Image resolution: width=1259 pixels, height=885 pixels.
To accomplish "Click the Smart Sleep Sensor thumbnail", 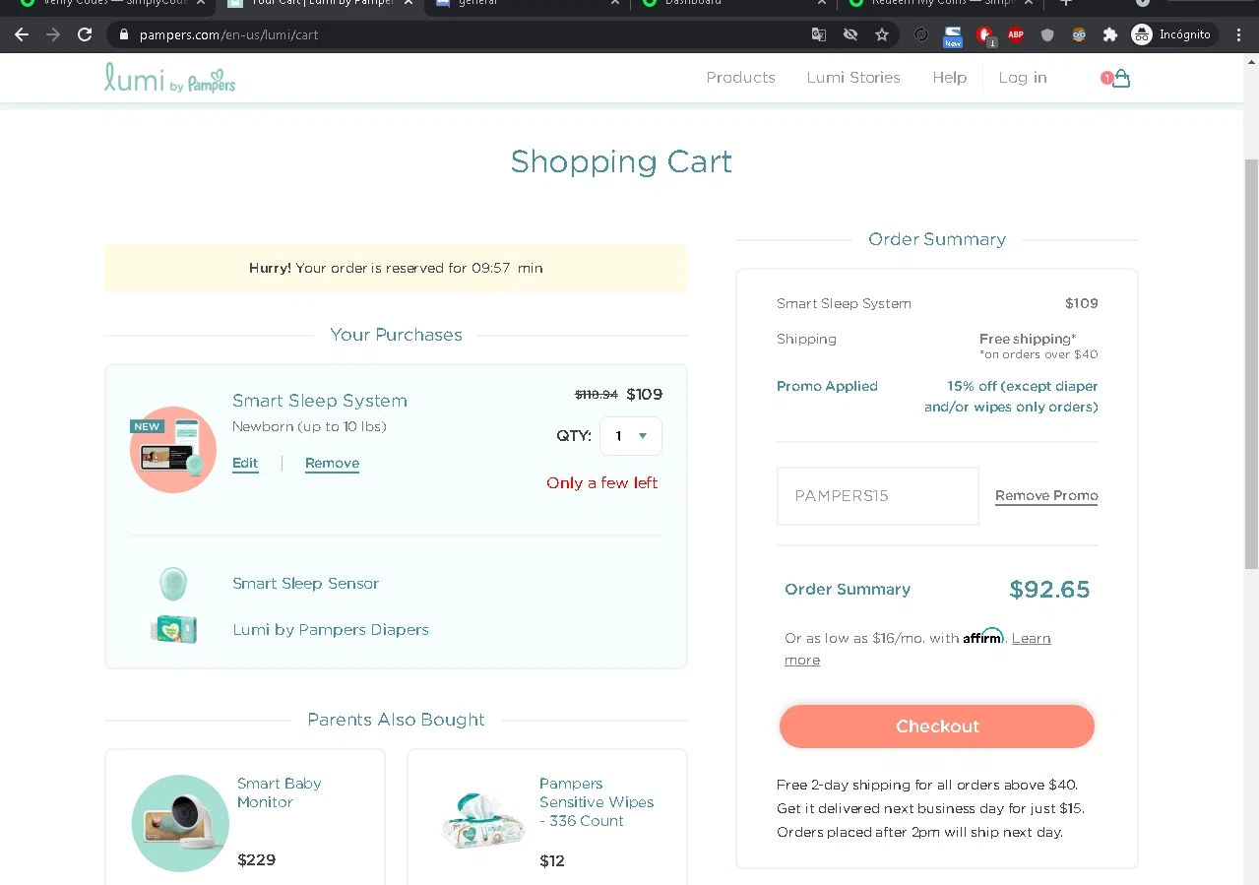I will [x=173, y=584].
